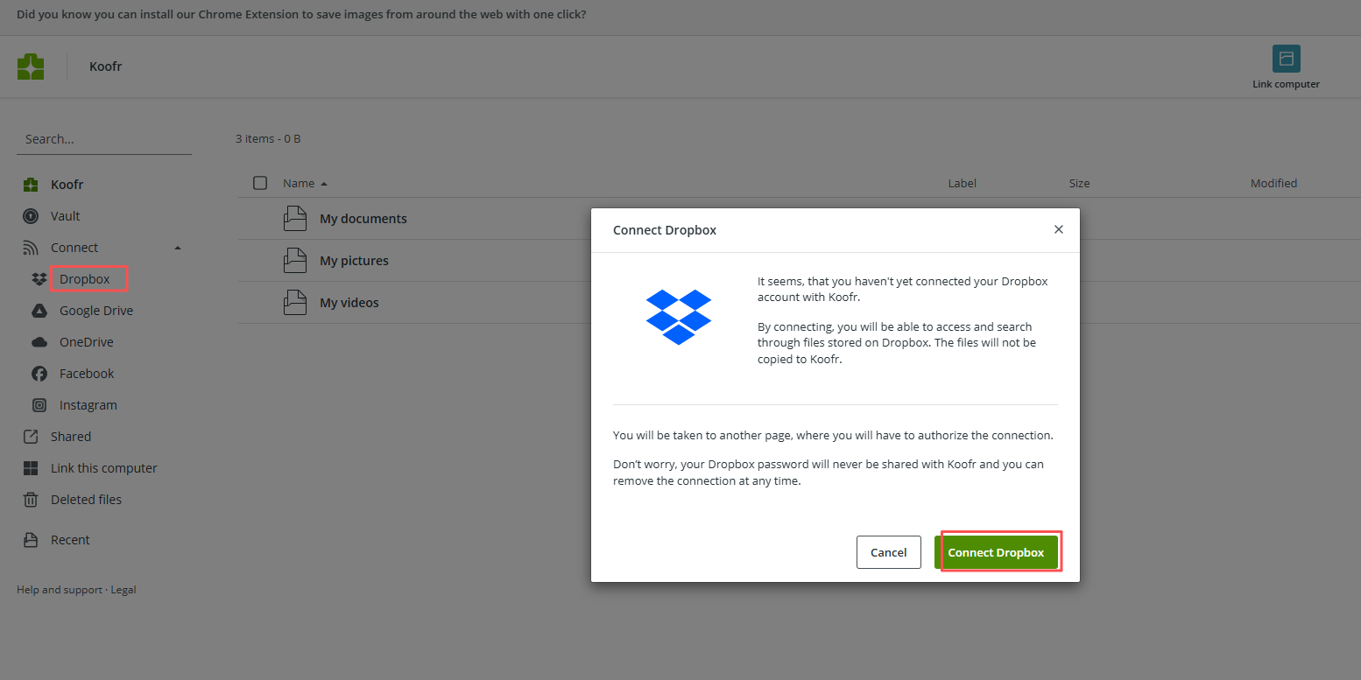1361x680 pixels.
Task: Toggle the select-all checkbox beside Name
Action: point(260,183)
